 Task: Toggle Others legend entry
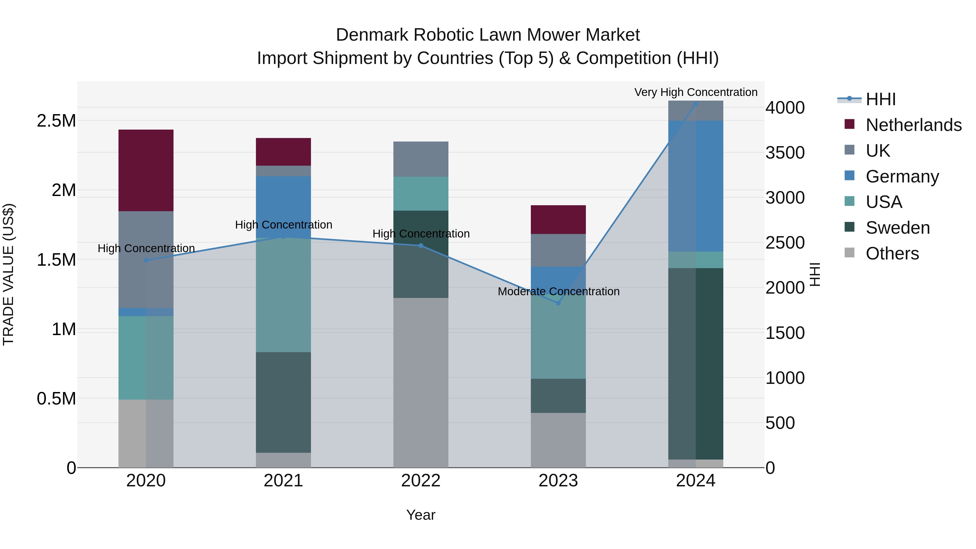pyautogui.click(x=882, y=253)
